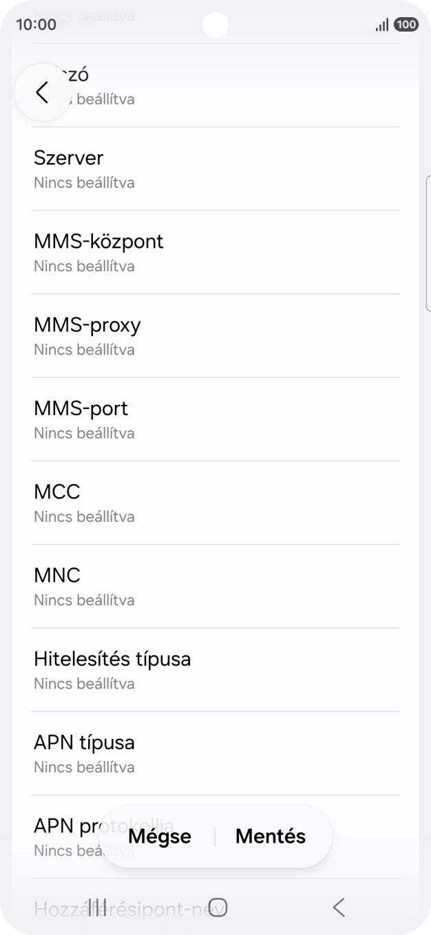Click the battery indicator showing 100
Screen dimensions: 431x935
(406, 24)
